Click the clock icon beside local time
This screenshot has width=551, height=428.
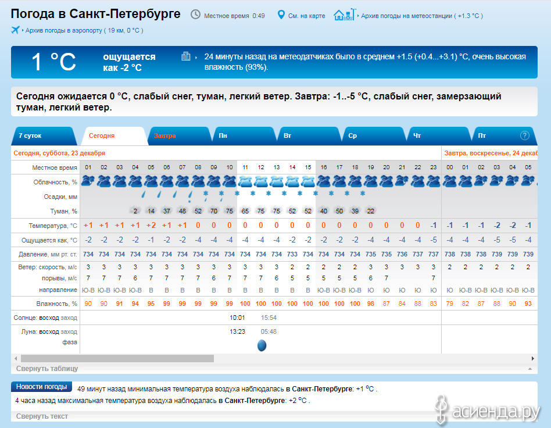[196, 15]
